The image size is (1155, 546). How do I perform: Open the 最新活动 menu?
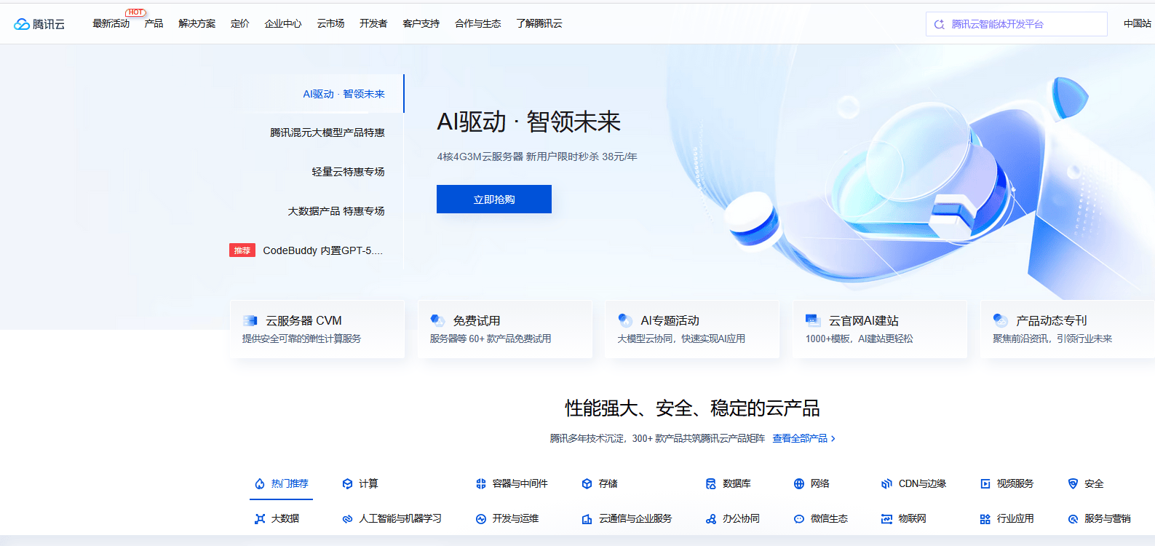[x=111, y=23]
